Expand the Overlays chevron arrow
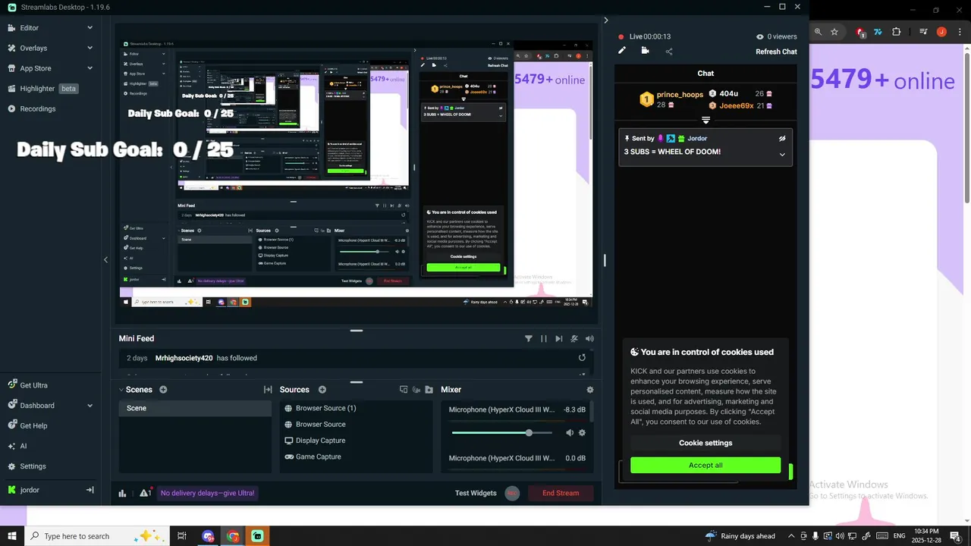971x546 pixels. [x=90, y=48]
